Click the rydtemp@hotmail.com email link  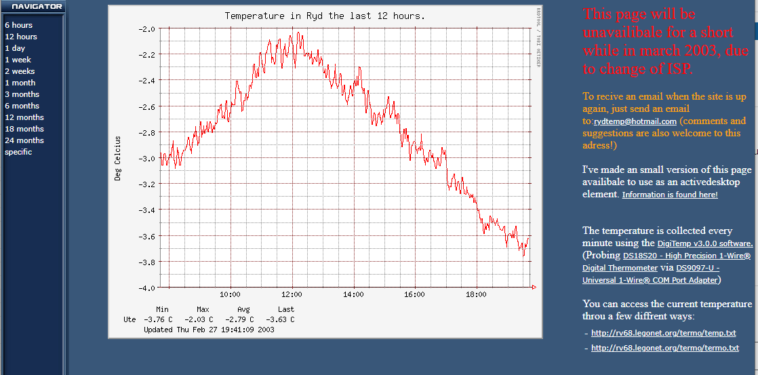[635, 121]
